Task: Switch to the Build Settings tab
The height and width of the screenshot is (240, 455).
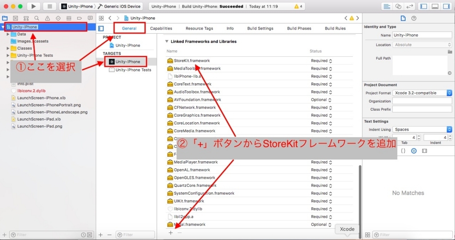Action: [260, 28]
